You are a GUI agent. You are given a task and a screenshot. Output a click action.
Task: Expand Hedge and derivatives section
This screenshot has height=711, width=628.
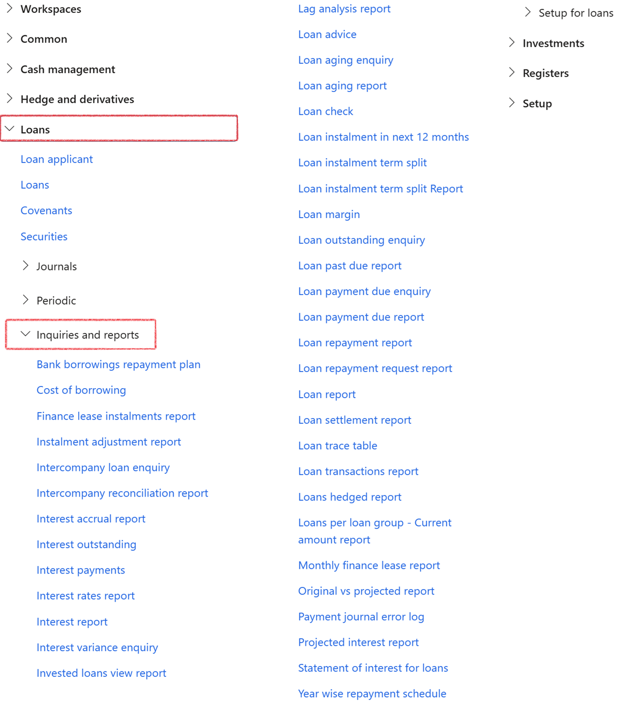click(x=10, y=98)
